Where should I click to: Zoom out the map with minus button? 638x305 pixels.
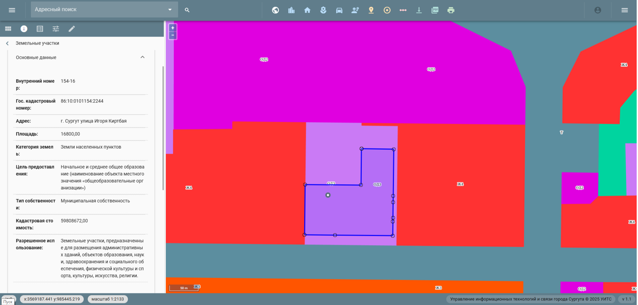173,35
